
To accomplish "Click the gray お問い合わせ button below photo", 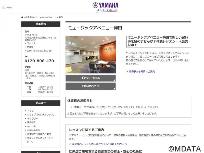I will [91, 86].
